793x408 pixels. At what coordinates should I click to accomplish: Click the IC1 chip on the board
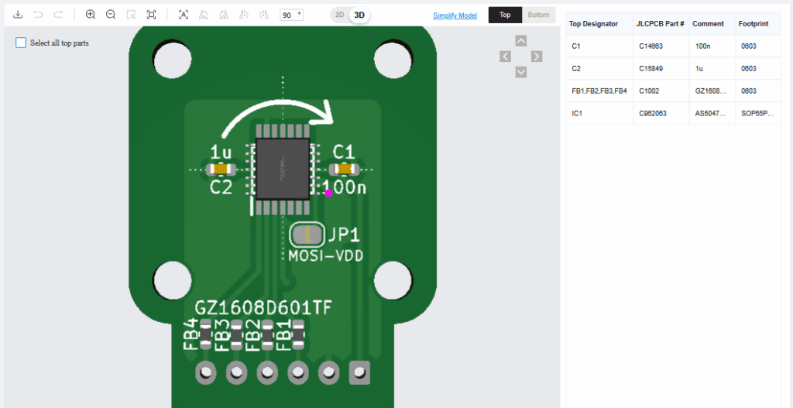pyautogui.click(x=282, y=169)
